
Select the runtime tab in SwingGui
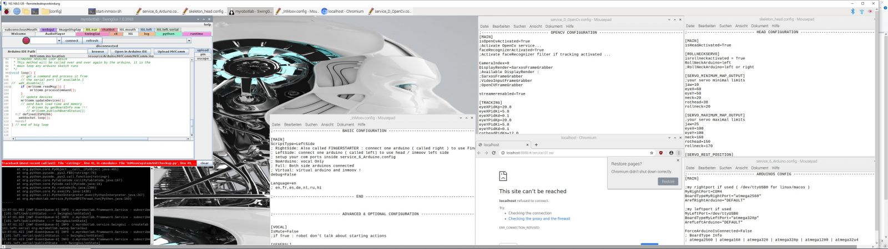(196, 34)
